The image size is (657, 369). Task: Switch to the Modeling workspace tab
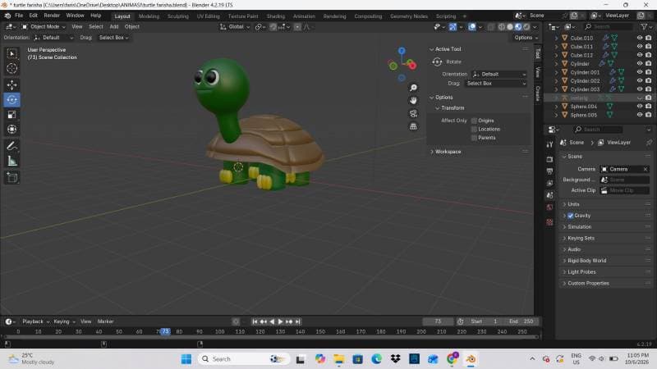point(149,16)
